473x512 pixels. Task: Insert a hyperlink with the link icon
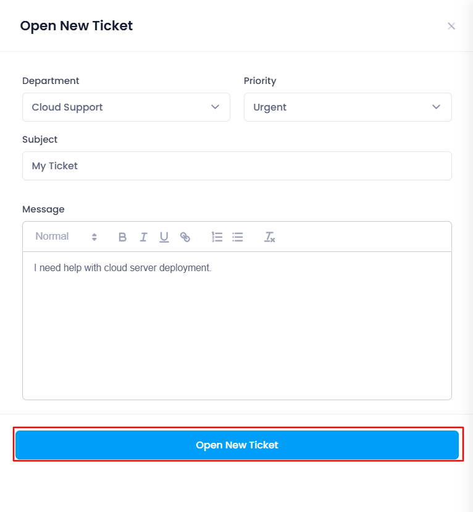point(185,237)
